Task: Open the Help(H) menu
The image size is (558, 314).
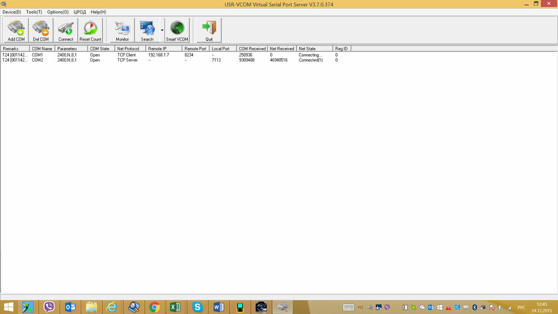Action: click(x=98, y=12)
